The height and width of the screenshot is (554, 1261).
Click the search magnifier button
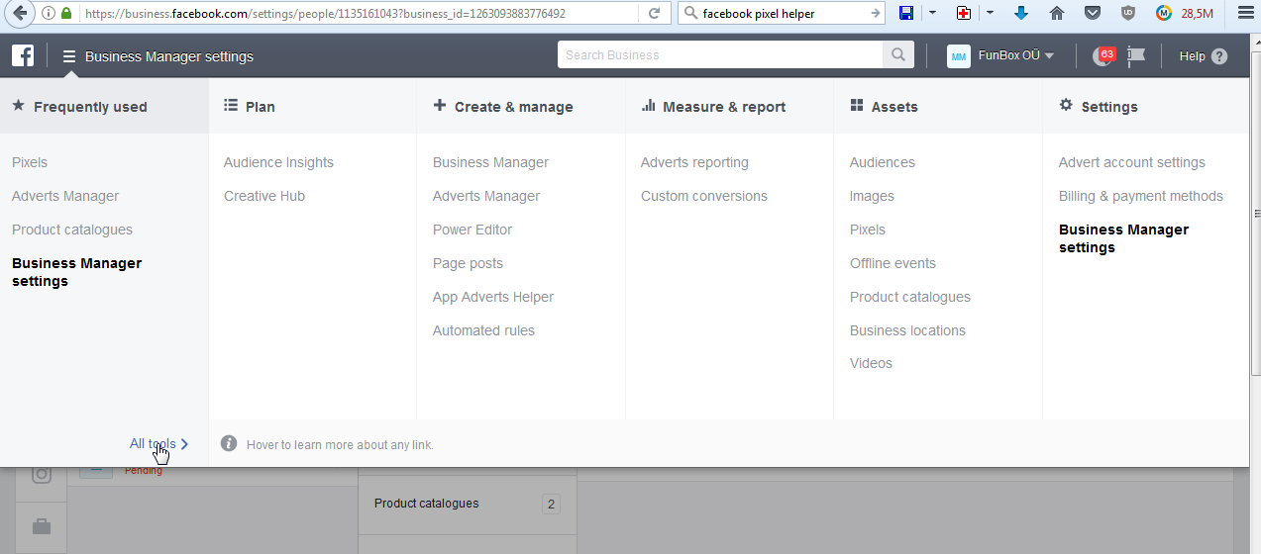pyautogui.click(x=898, y=55)
